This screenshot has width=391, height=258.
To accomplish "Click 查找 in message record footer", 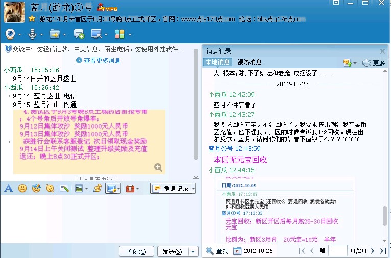I will [222, 251].
